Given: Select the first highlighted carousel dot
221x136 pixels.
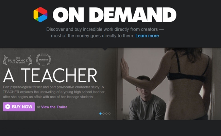Looking at the screenshot, I should [x=101, y=114].
